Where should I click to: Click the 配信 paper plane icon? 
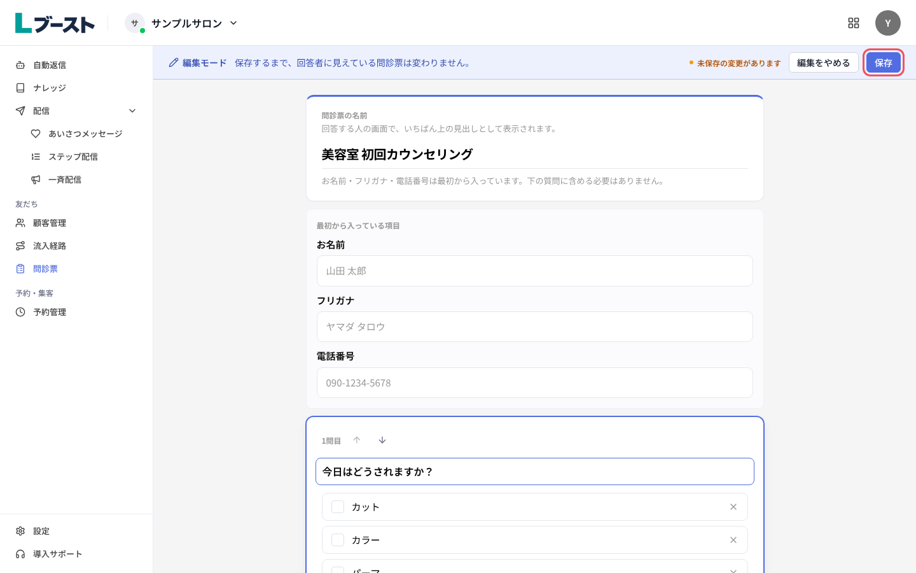click(x=20, y=111)
